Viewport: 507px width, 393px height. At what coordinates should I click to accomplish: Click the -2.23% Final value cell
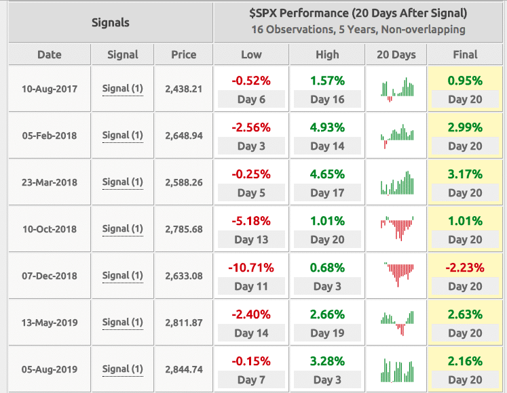click(465, 268)
